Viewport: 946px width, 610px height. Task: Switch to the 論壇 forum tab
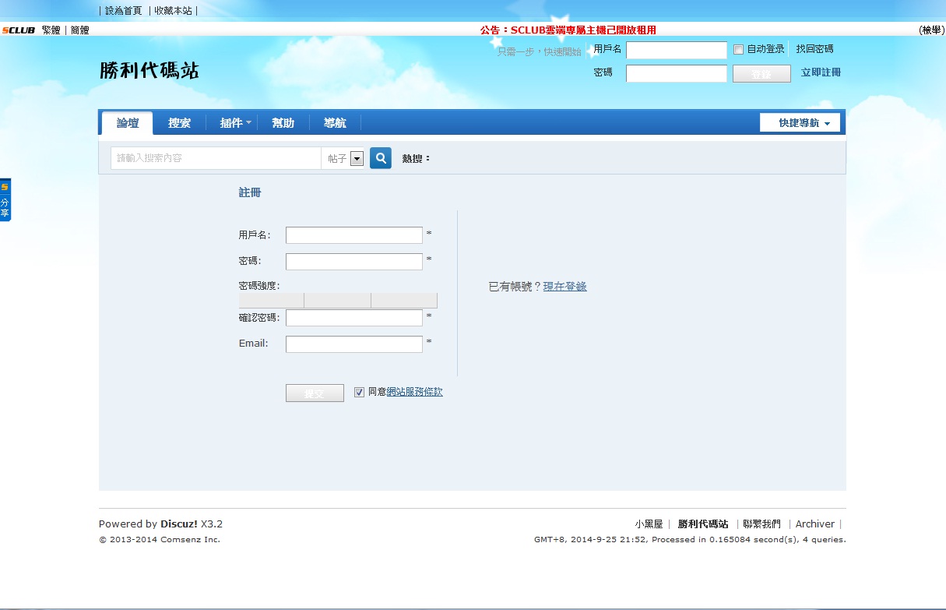coord(128,123)
